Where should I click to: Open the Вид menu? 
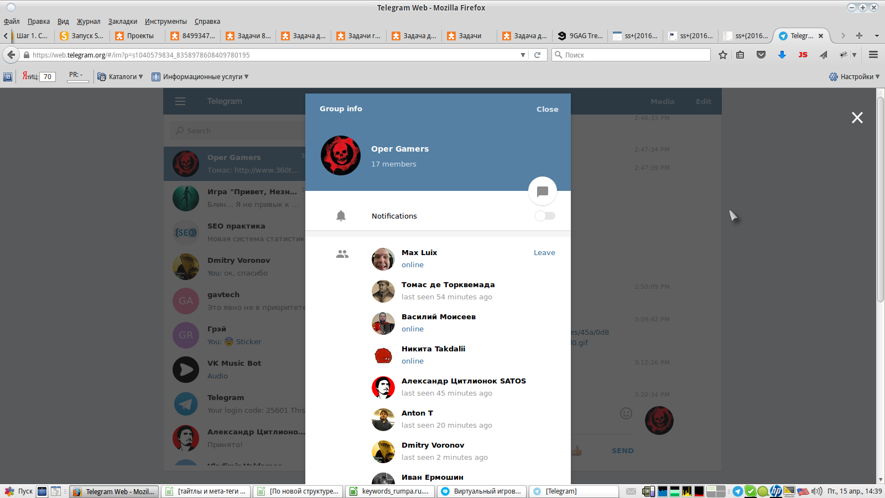point(63,22)
